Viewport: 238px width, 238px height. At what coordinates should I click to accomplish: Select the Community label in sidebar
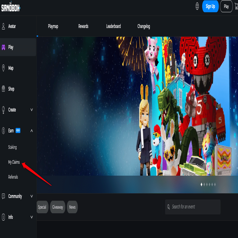click(x=15, y=196)
